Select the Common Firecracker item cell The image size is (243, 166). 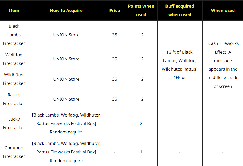point(14,152)
